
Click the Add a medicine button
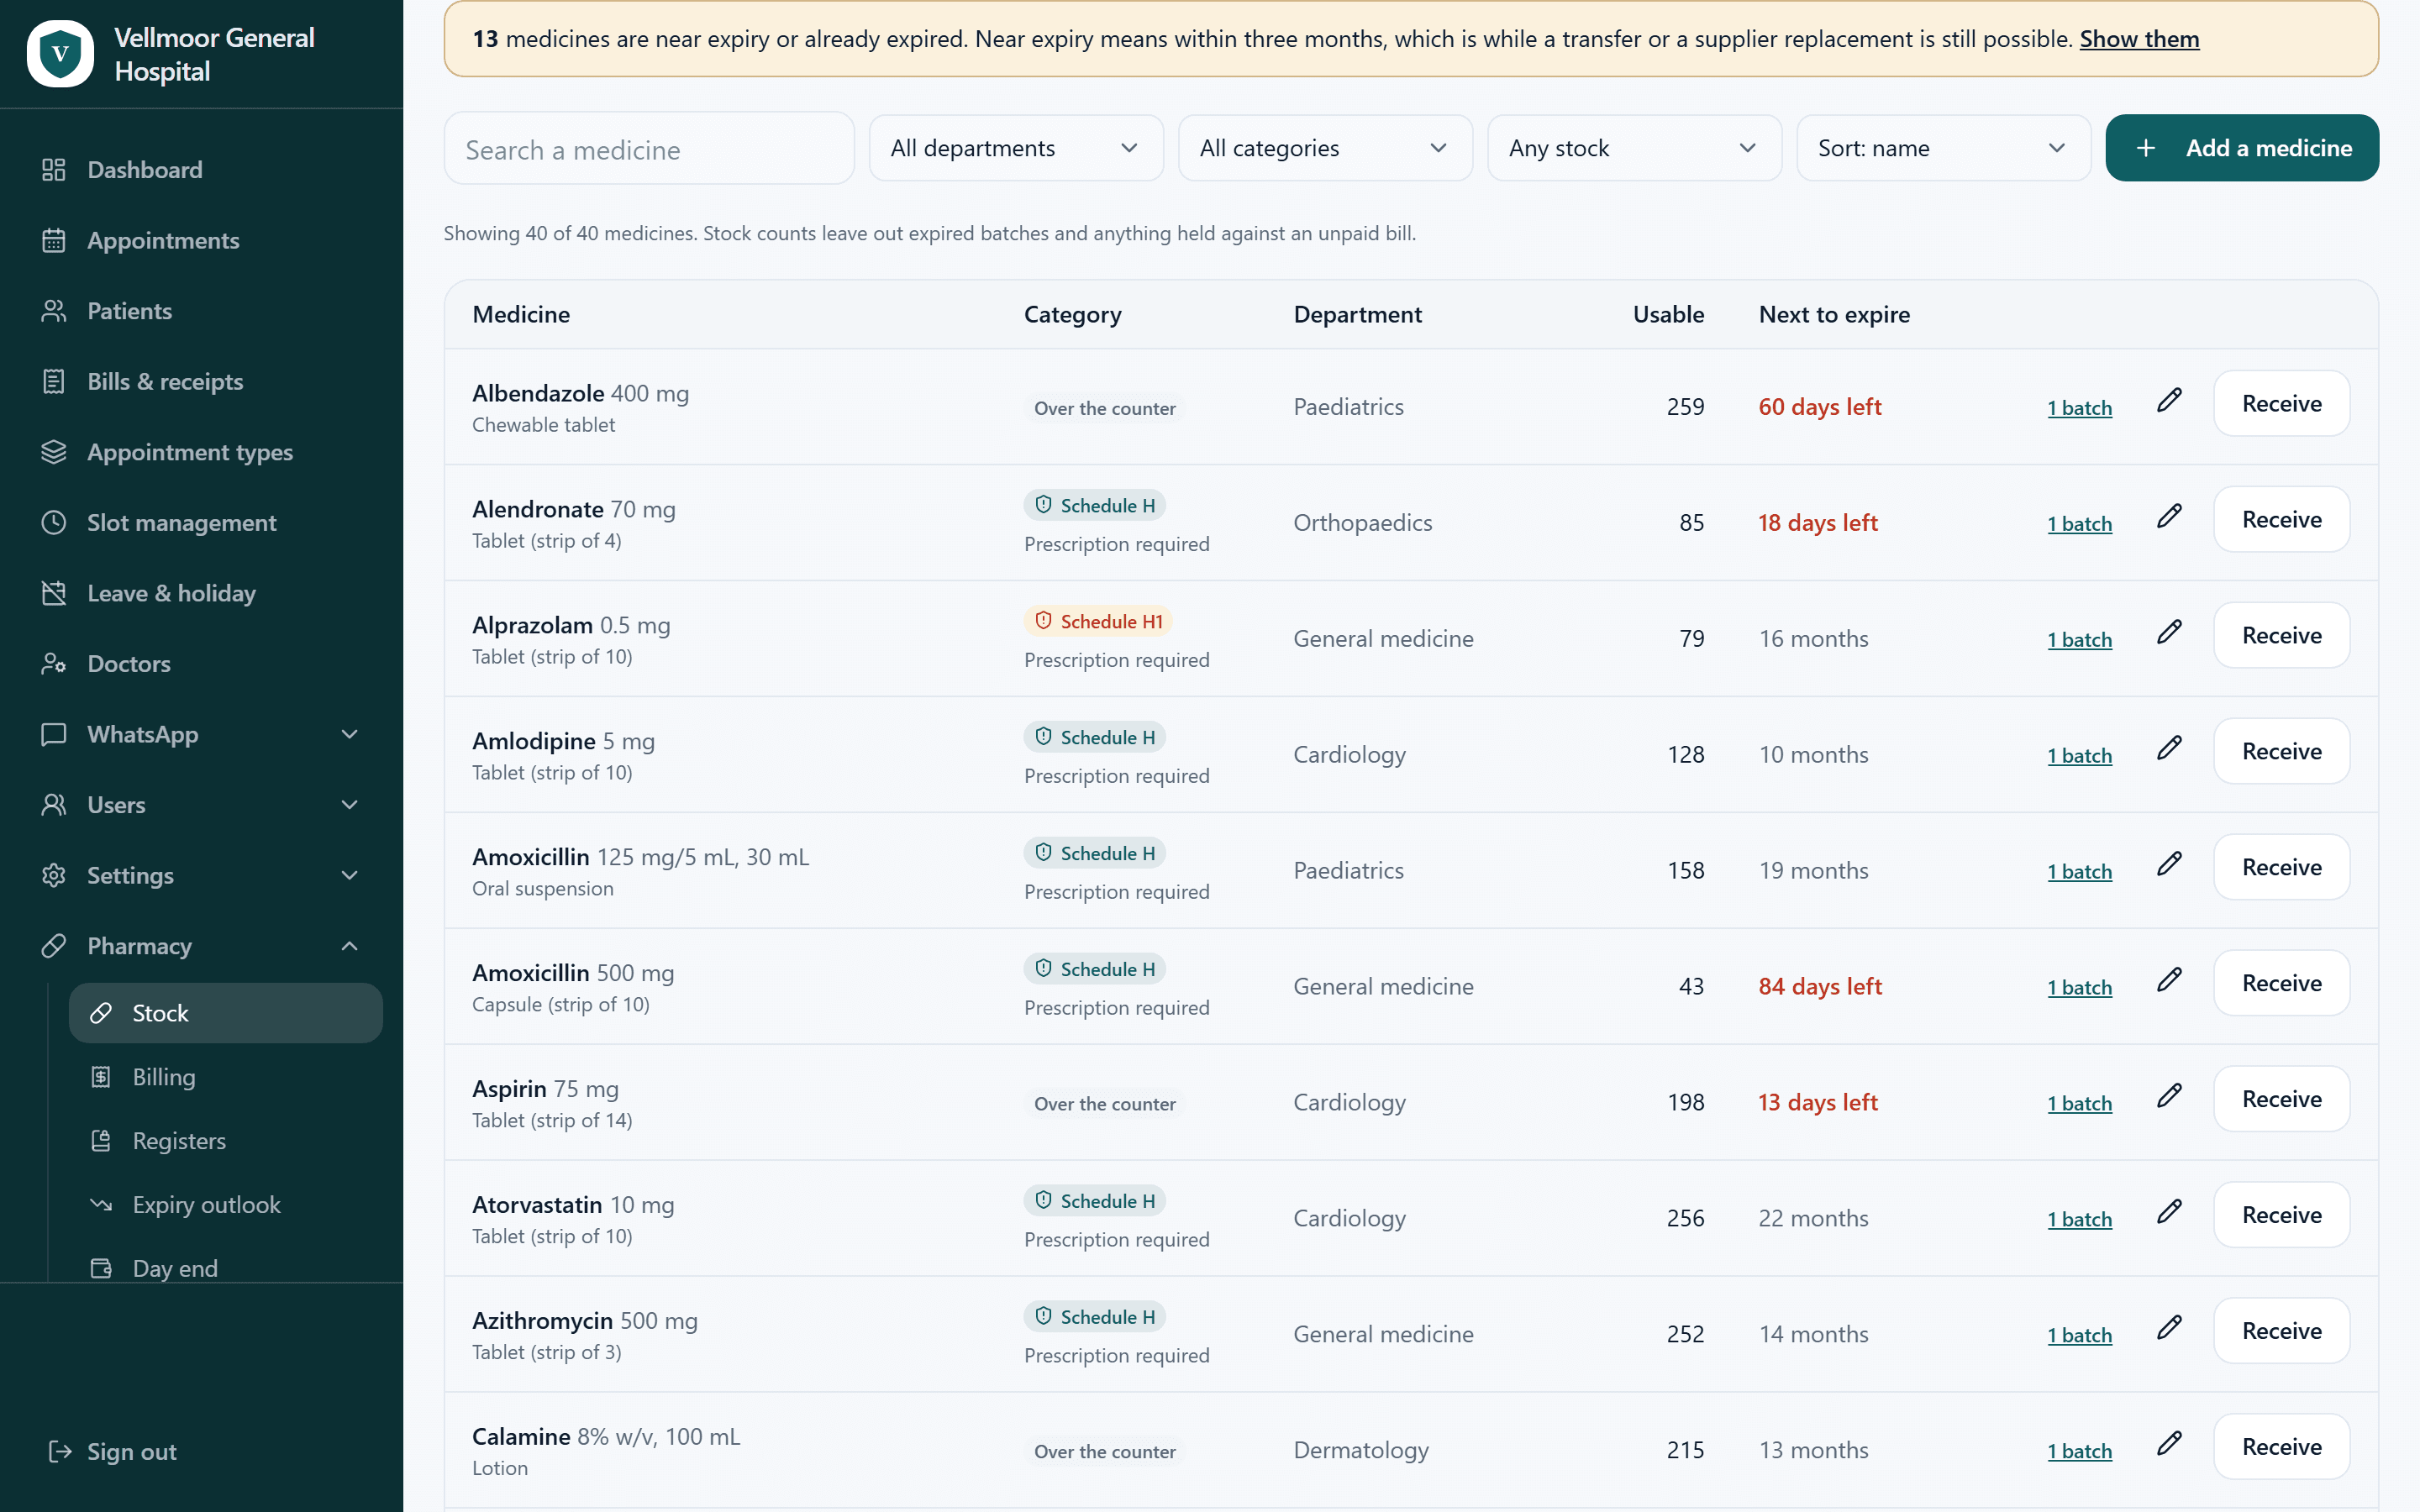tap(2242, 148)
